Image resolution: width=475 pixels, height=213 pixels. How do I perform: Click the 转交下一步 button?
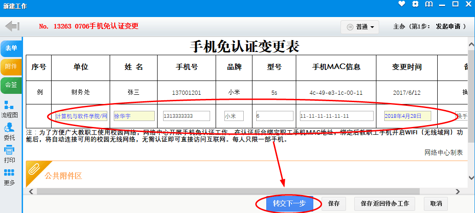(289, 203)
